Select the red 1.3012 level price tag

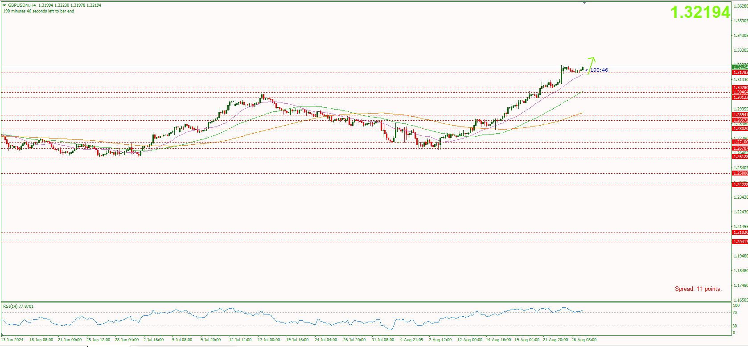(x=740, y=98)
